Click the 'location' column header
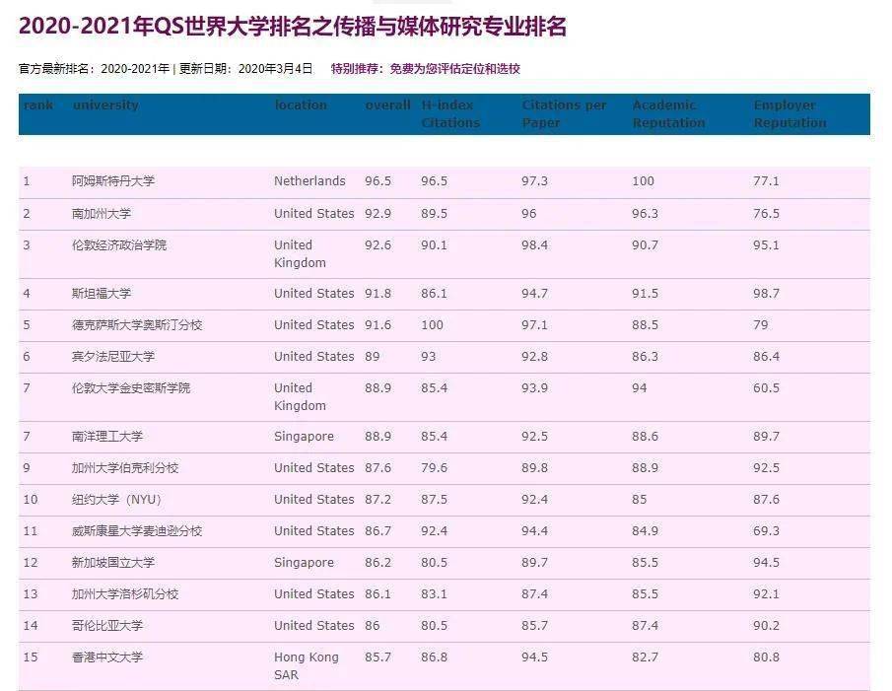 click(x=301, y=105)
